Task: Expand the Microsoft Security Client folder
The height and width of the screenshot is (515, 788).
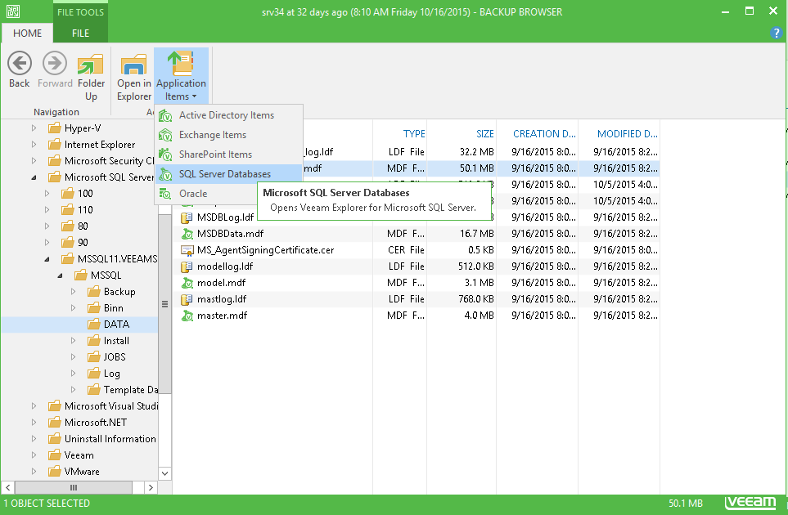Action: click(x=34, y=161)
